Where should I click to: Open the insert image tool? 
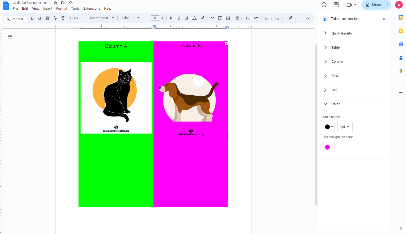tap(228, 18)
